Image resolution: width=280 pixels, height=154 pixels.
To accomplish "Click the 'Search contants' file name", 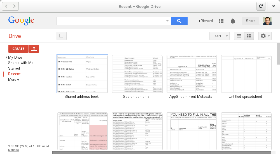I will click(x=136, y=97).
